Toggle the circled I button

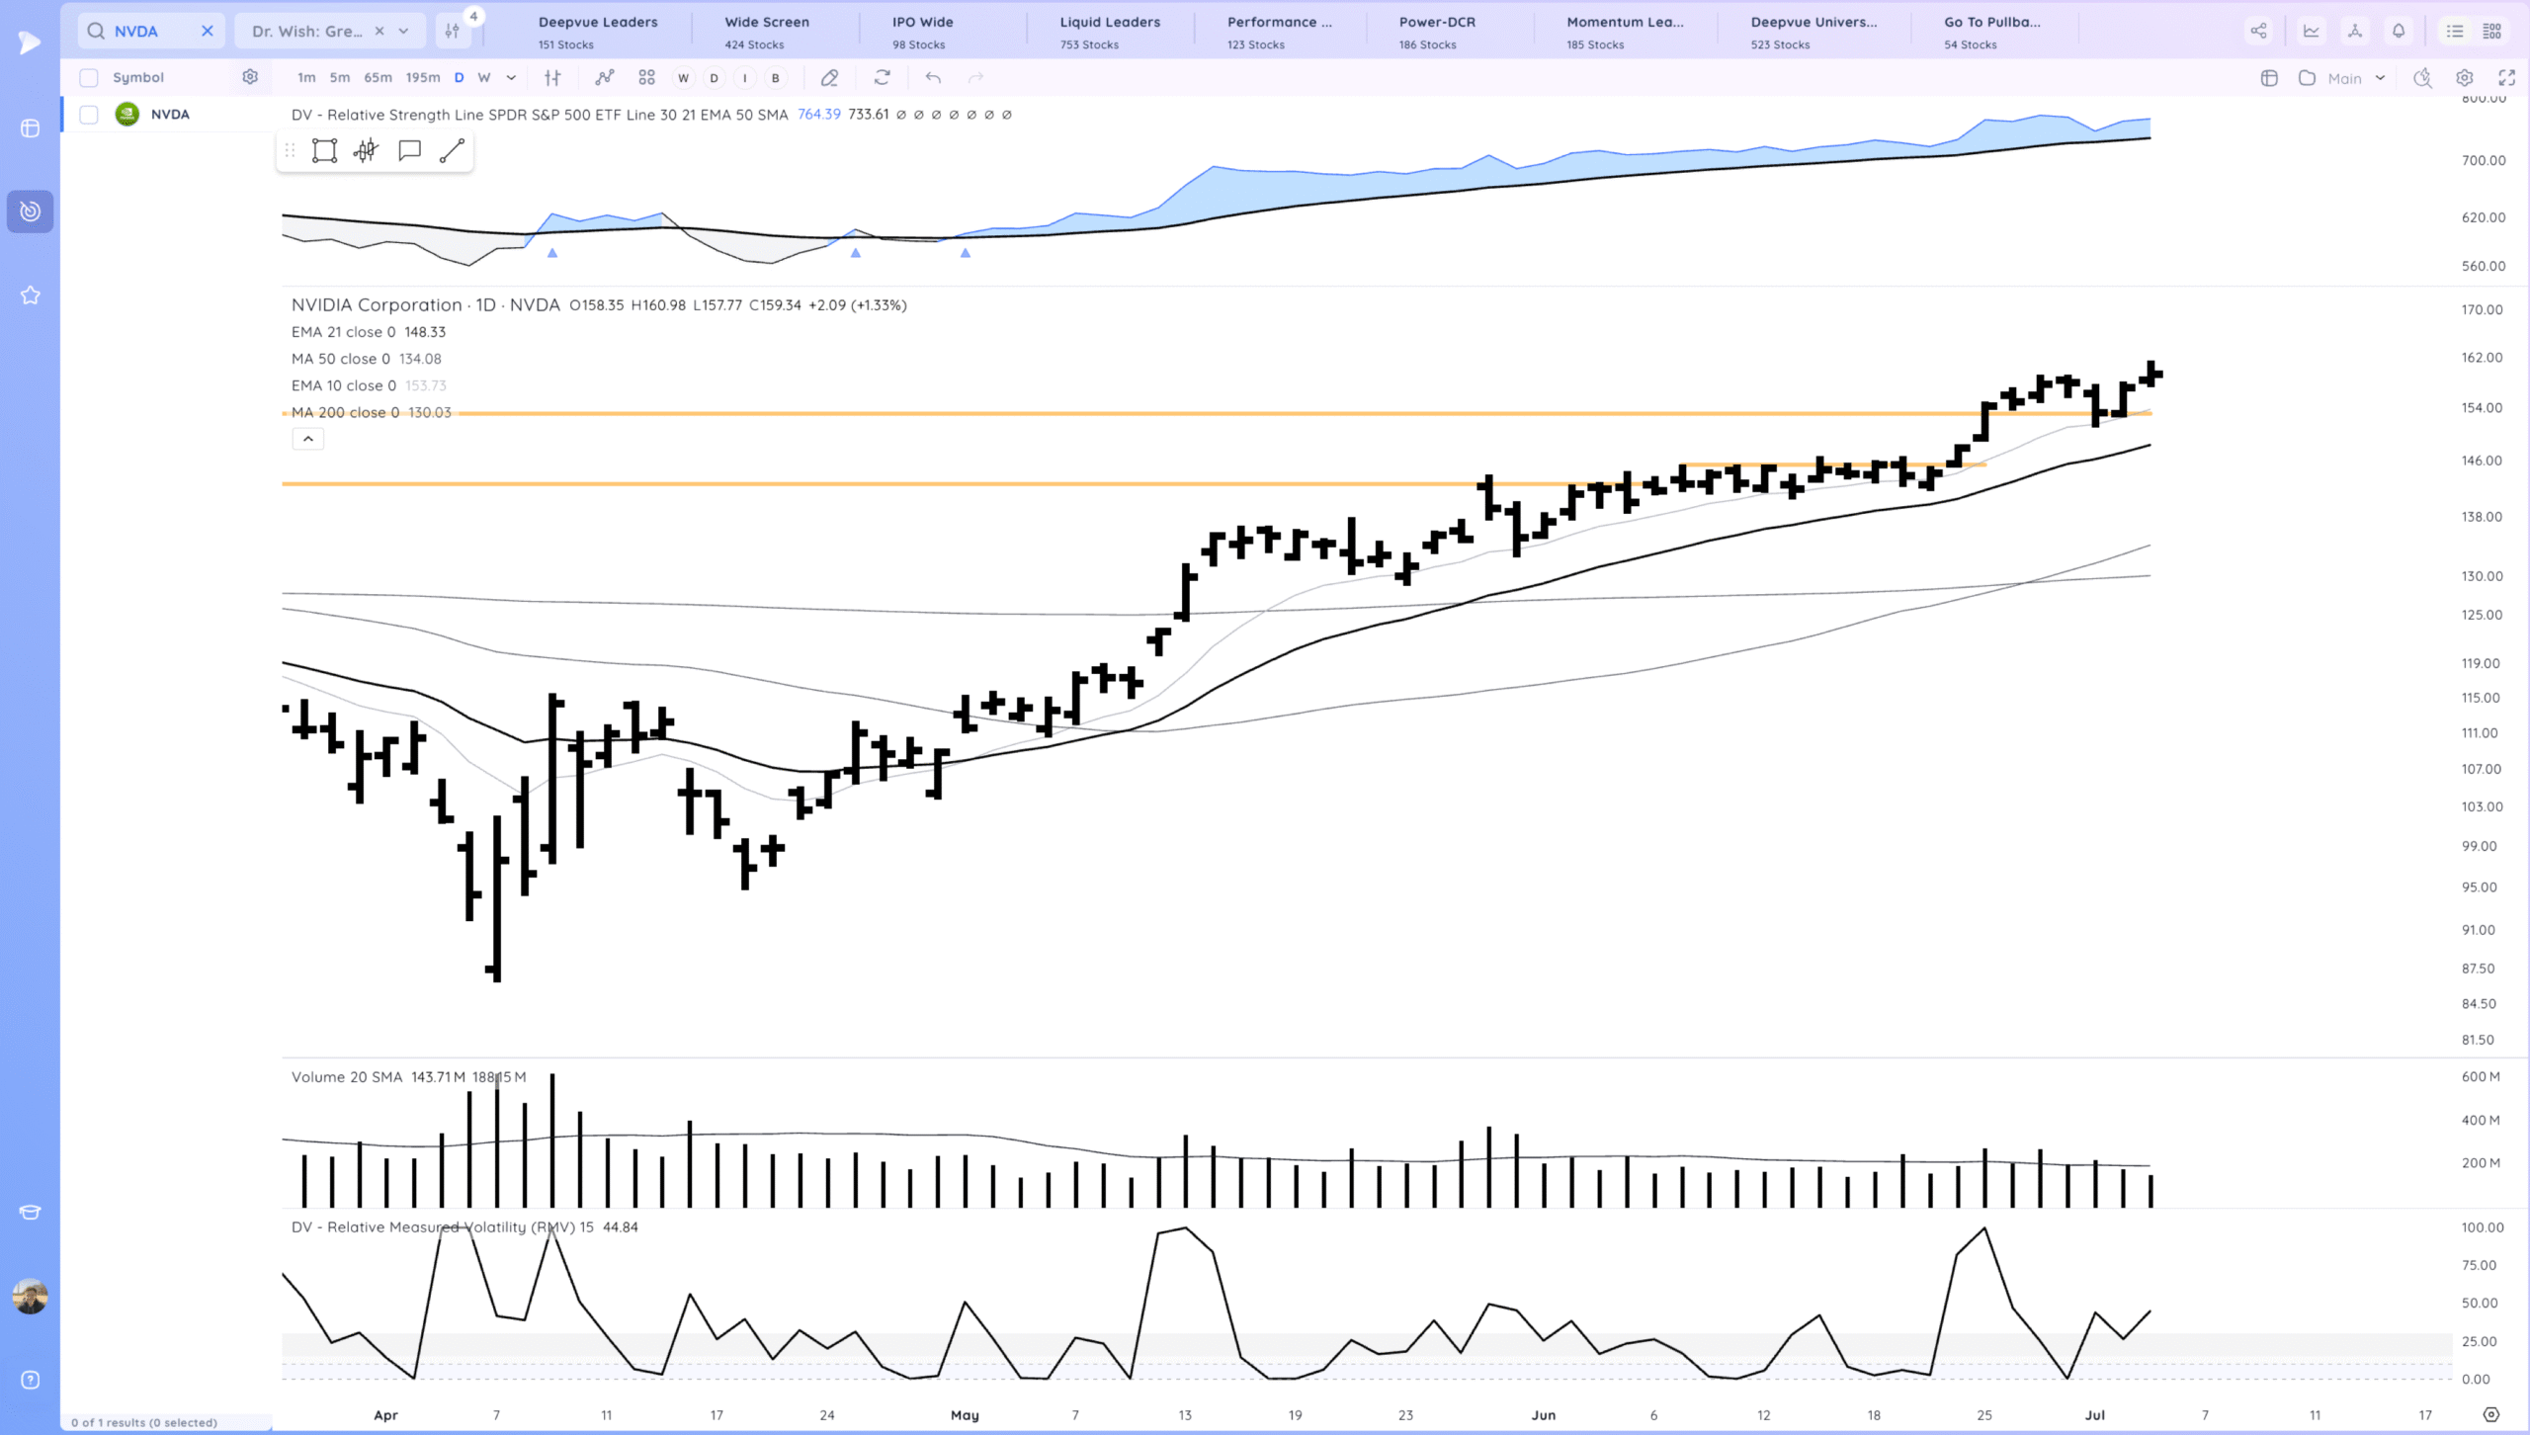click(x=745, y=78)
